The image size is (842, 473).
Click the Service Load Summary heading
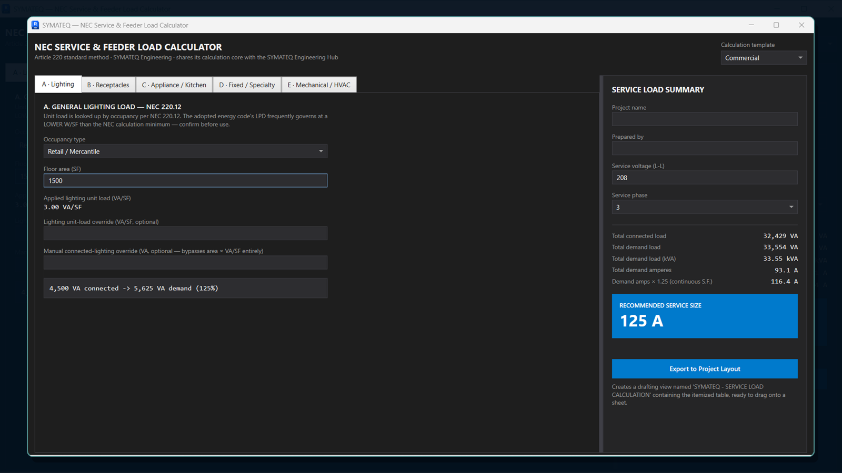[x=658, y=90]
